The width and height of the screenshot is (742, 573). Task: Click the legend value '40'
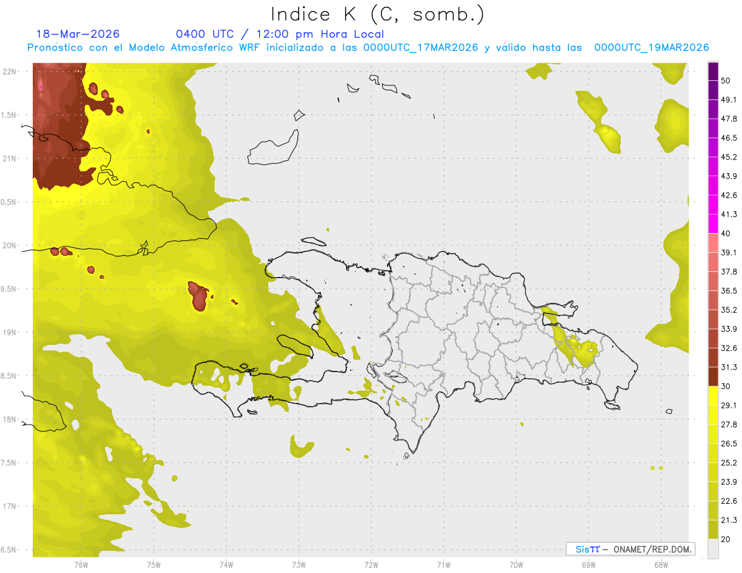[726, 234]
